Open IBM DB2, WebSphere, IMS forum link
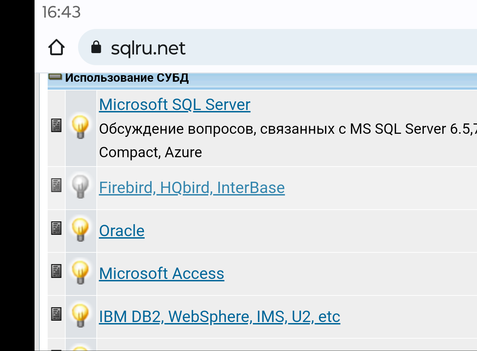This screenshot has width=477, height=351. coord(219,317)
